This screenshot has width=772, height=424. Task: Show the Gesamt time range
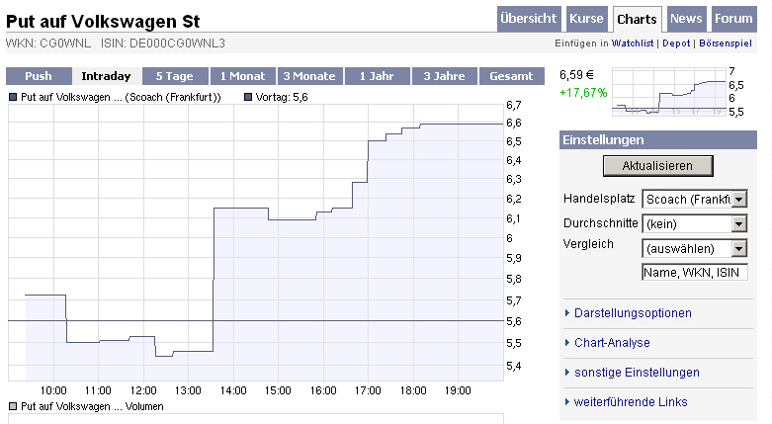(512, 76)
